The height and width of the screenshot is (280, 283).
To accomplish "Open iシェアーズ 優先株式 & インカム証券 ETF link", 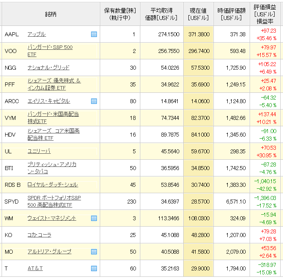I will (54, 84).
